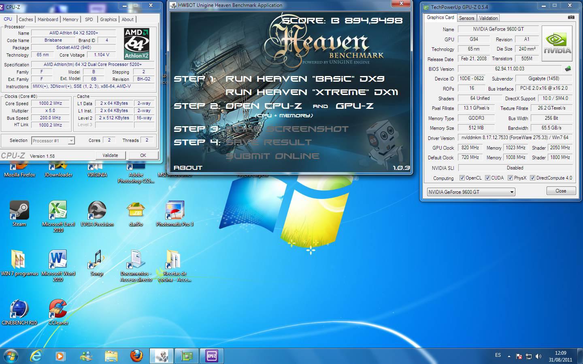
Task: Toggle the OpenCL checkbox in GPU-Z
Action: 462,178
